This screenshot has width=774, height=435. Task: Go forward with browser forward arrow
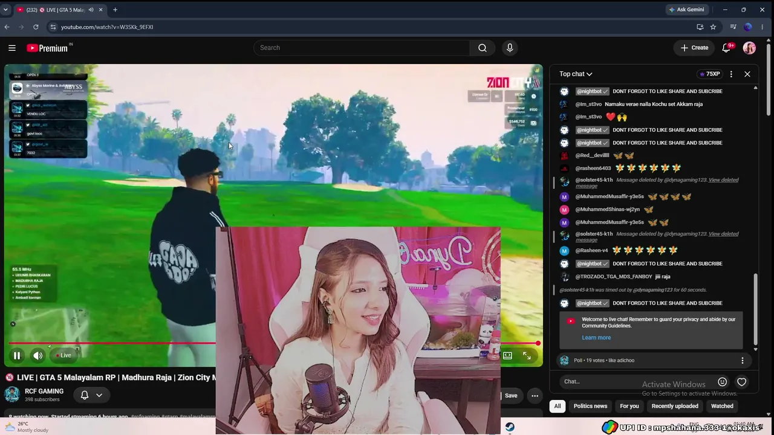click(21, 27)
